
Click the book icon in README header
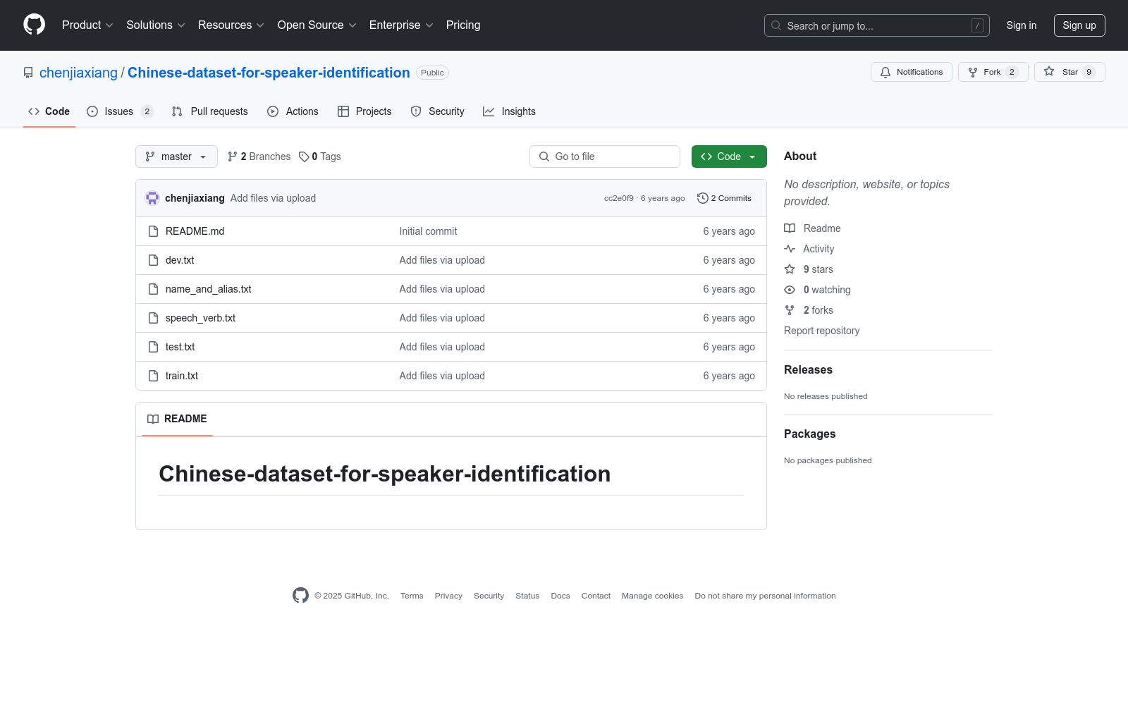point(153,419)
